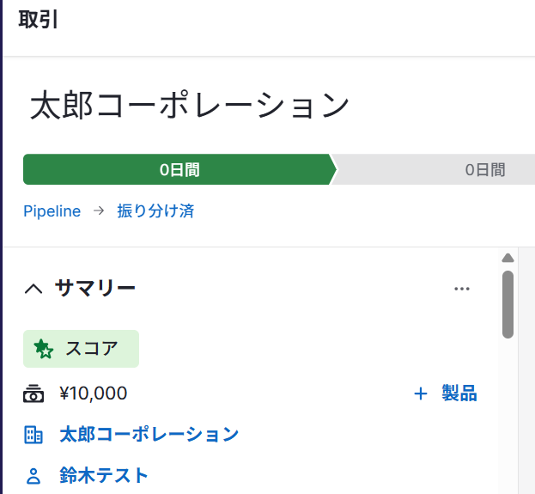The height and width of the screenshot is (494, 535).
Task: Click the arrow between Pipeline and 振り分け済
Action: pos(99,211)
